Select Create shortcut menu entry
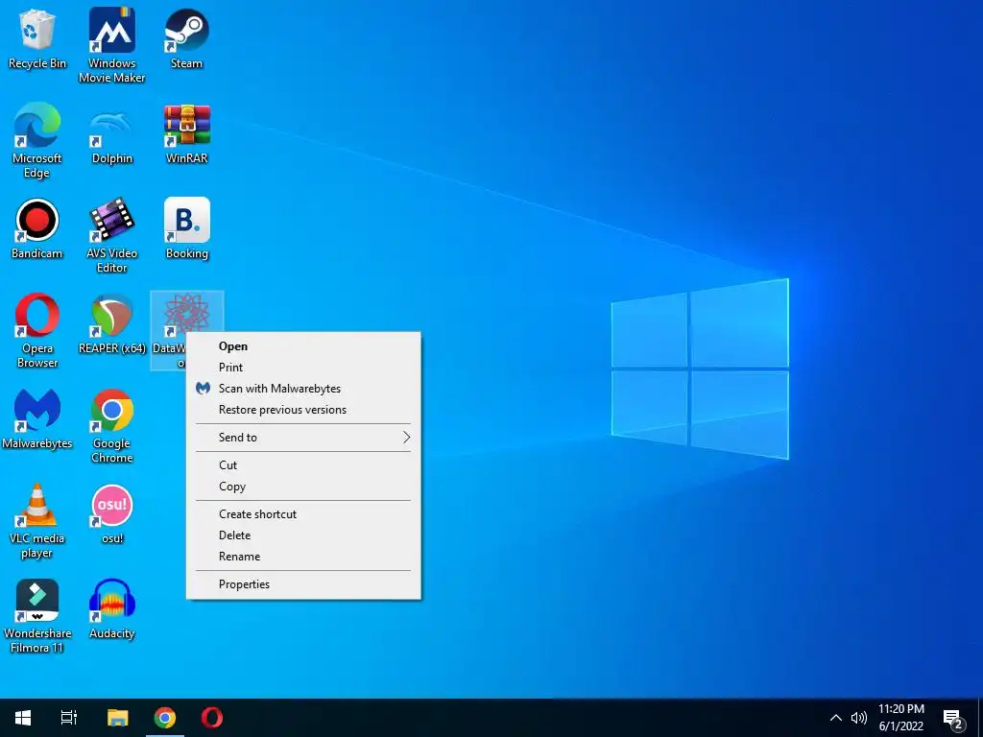Viewport: 983px width, 737px height. (x=303, y=514)
